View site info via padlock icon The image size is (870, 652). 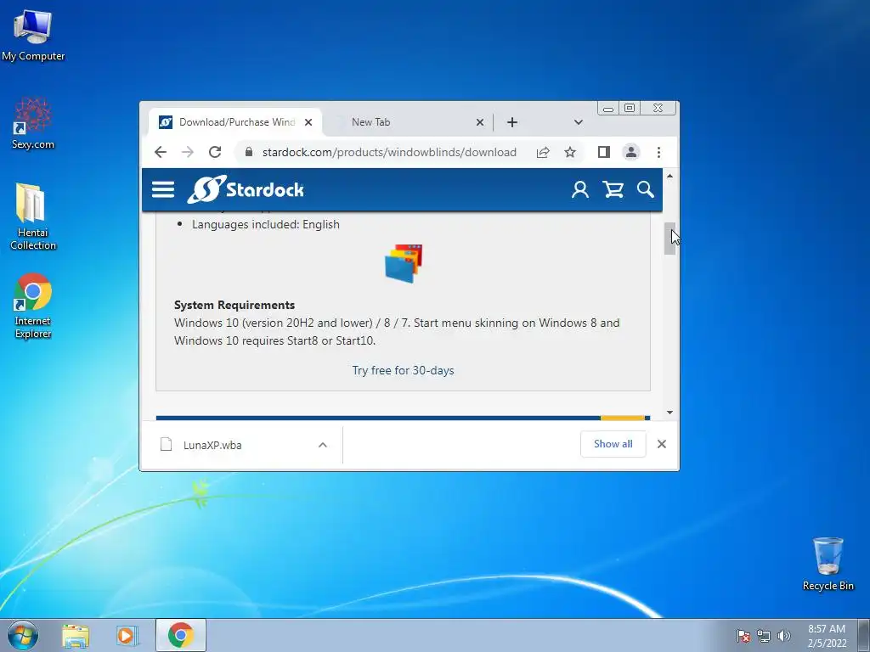[249, 152]
